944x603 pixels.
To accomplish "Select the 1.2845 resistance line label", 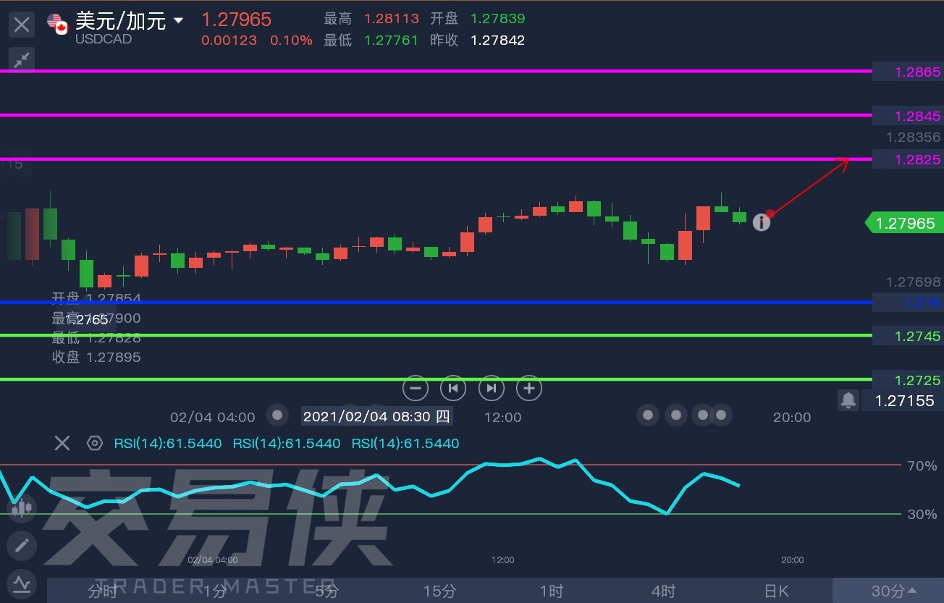I will [x=908, y=116].
